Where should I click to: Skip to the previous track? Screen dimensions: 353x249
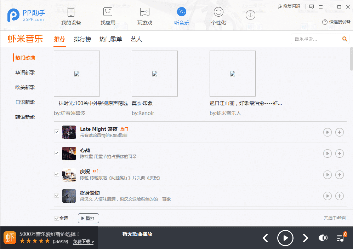click(x=266, y=238)
